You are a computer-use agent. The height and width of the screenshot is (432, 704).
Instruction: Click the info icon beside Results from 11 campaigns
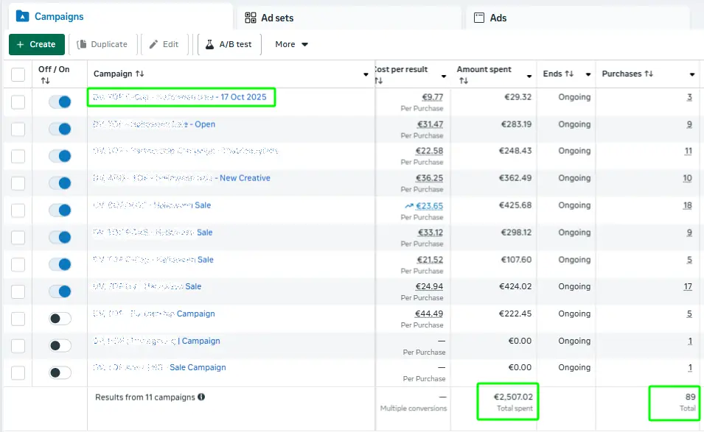tap(201, 397)
